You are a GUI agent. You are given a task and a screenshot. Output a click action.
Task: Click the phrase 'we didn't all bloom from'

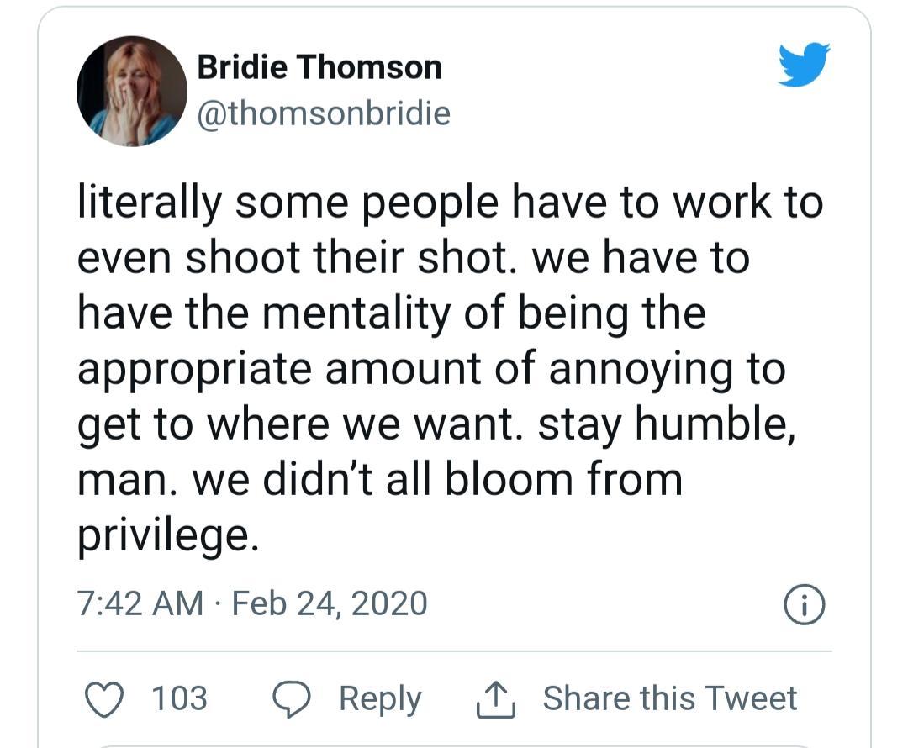437,481
